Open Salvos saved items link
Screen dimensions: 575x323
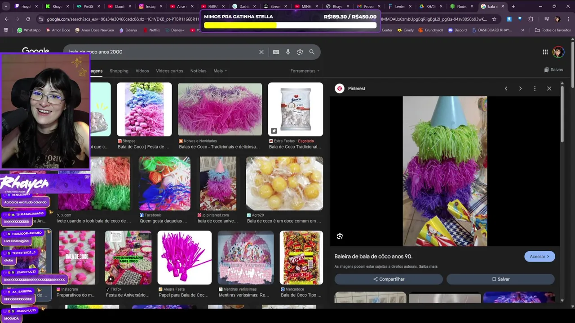tap(553, 70)
